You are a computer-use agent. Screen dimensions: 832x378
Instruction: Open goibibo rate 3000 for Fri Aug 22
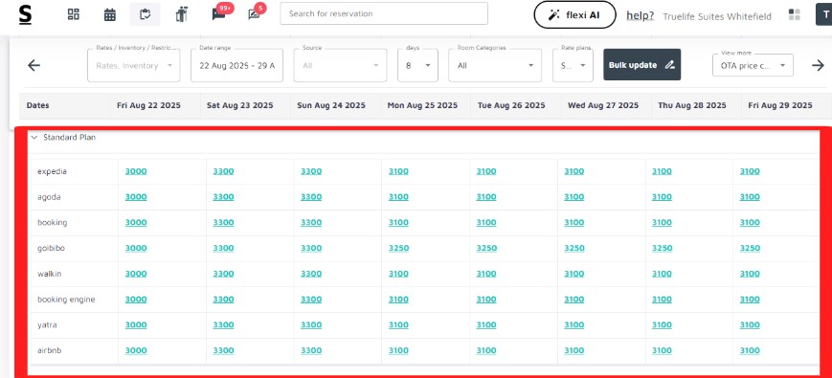(136, 248)
